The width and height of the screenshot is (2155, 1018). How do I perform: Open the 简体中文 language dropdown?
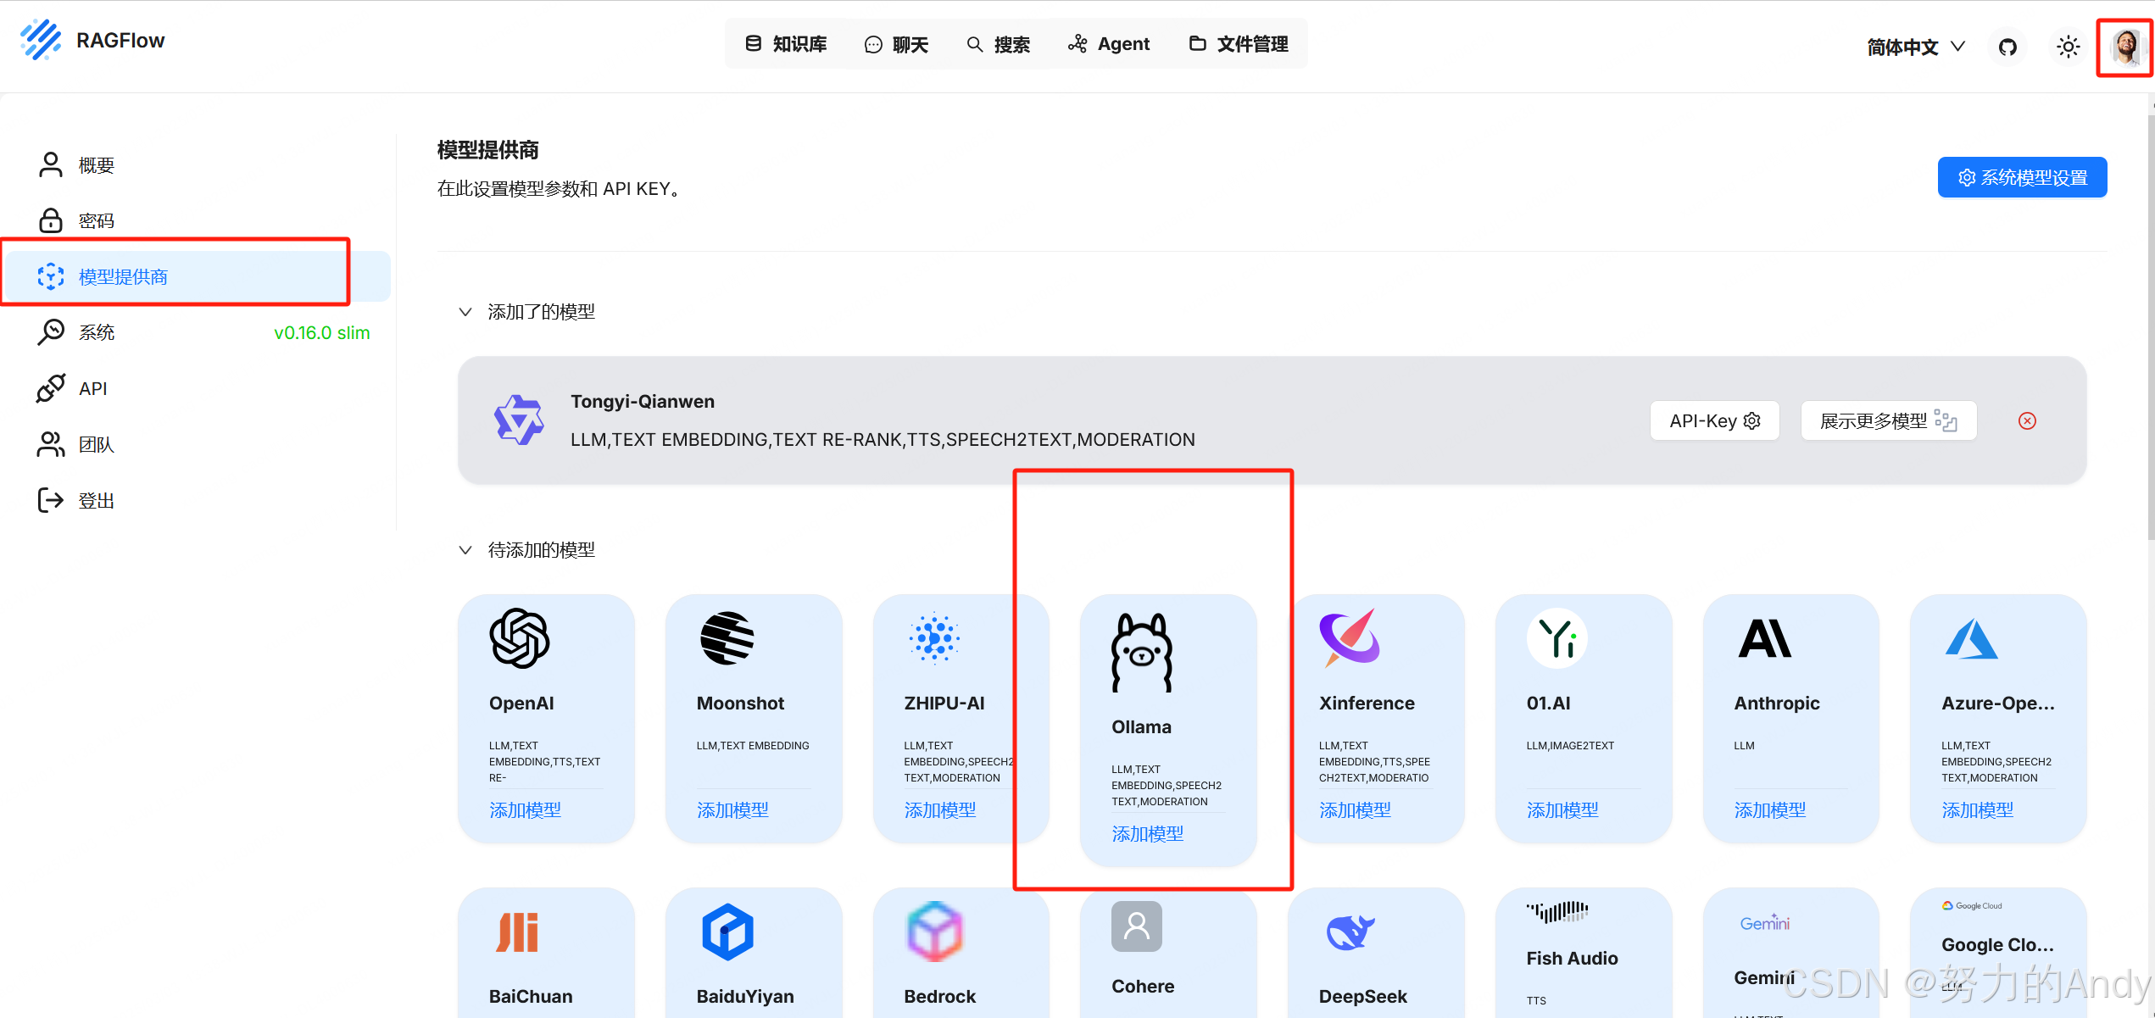point(1916,47)
